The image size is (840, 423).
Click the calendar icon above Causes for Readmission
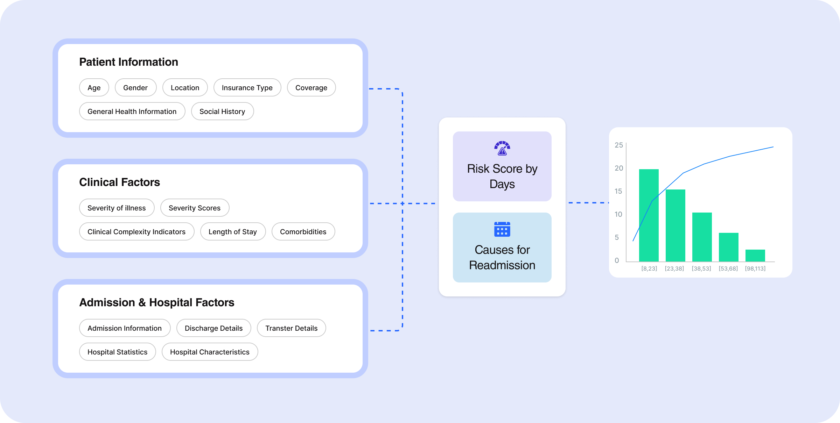coord(502,229)
